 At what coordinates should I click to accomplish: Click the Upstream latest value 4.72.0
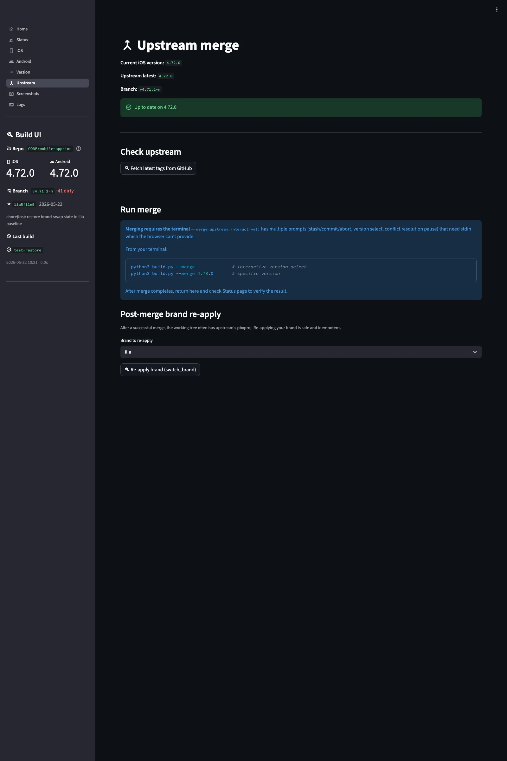(165, 76)
